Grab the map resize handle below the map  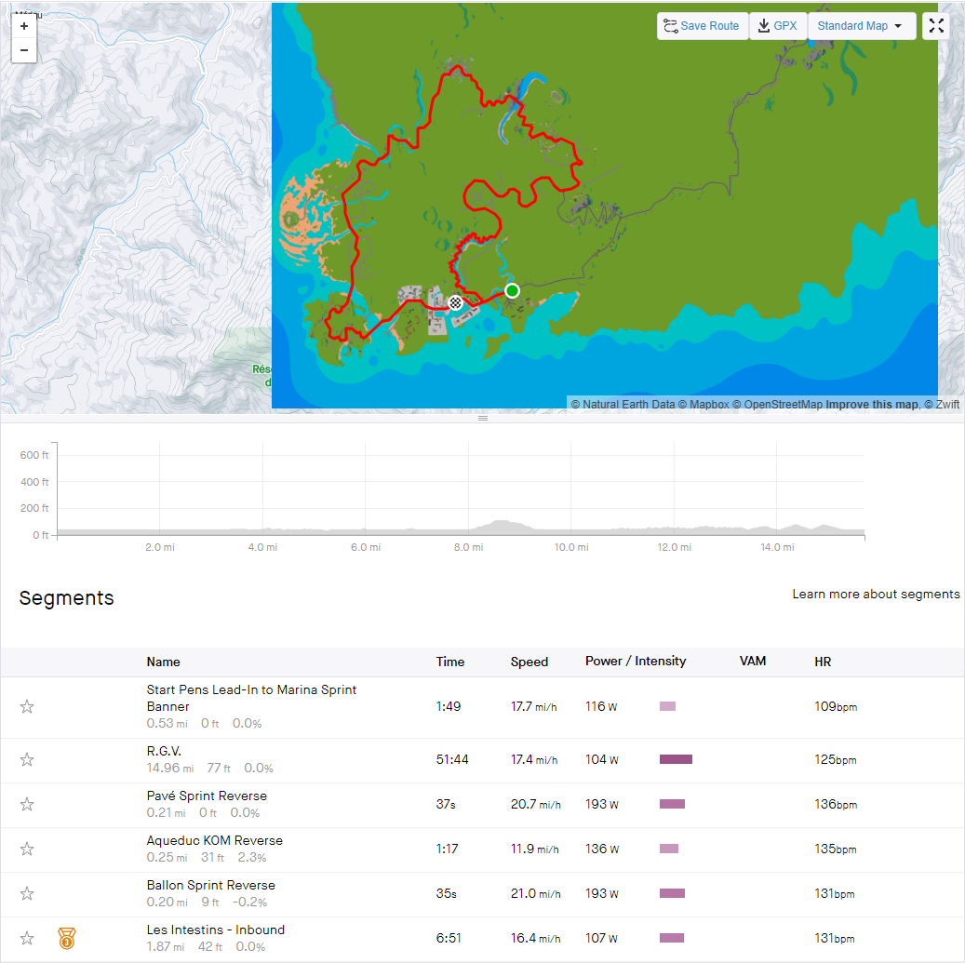[x=483, y=418]
